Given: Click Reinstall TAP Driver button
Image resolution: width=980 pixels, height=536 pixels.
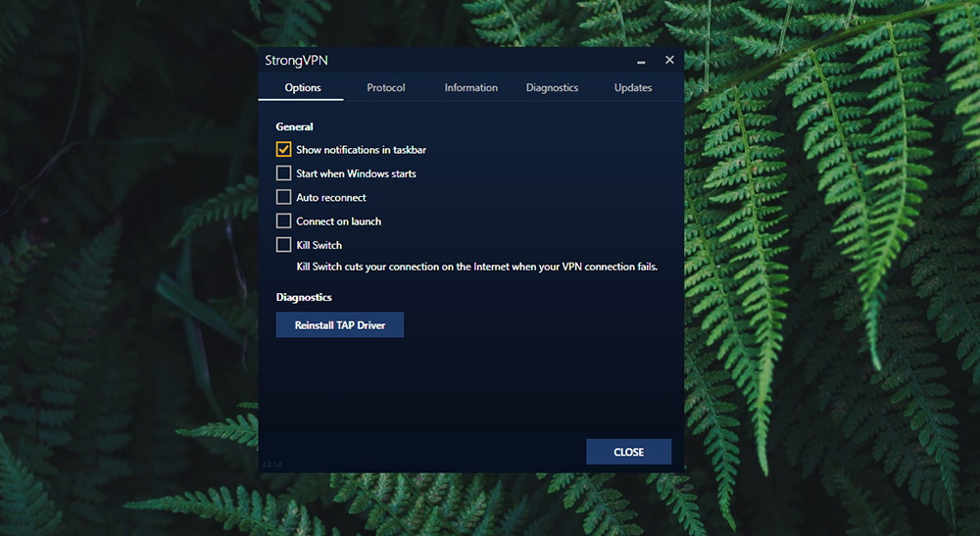Looking at the screenshot, I should [x=340, y=325].
